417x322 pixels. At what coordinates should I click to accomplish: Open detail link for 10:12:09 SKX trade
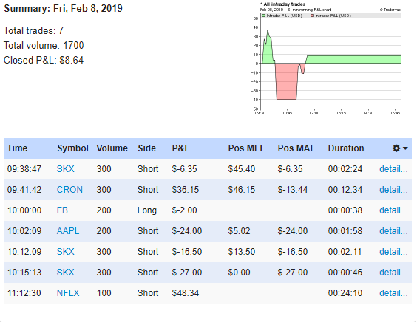393,252
